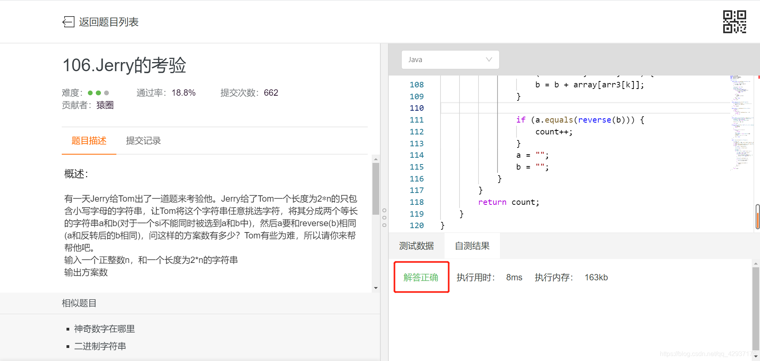The height and width of the screenshot is (361, 760).
Task: Click the 'count++;' code line
Action: (554, 132)
